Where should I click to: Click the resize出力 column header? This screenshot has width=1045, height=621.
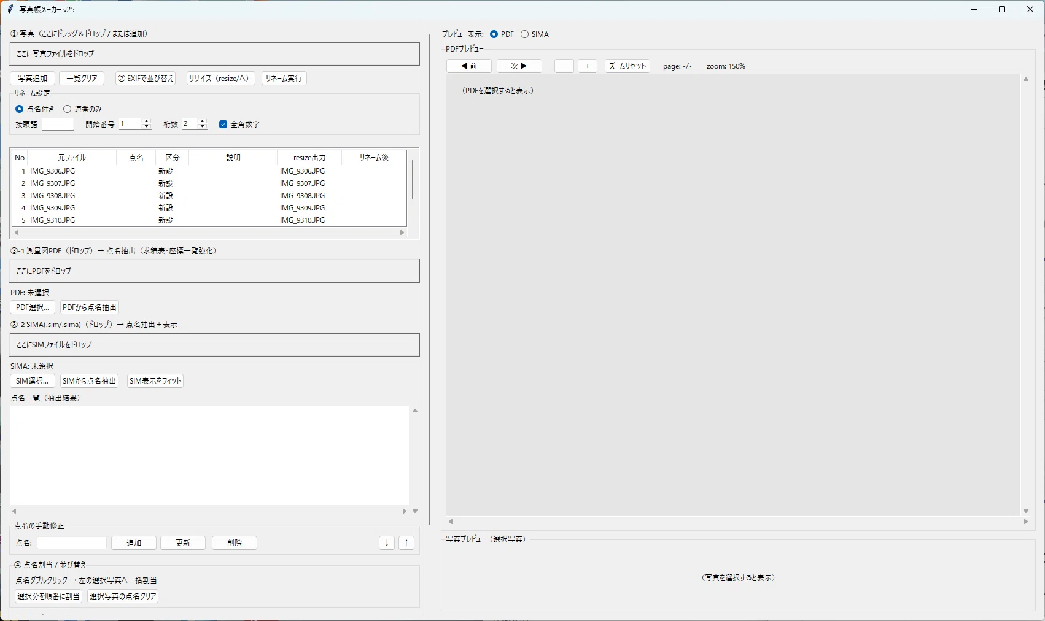[x=309, y=158]
